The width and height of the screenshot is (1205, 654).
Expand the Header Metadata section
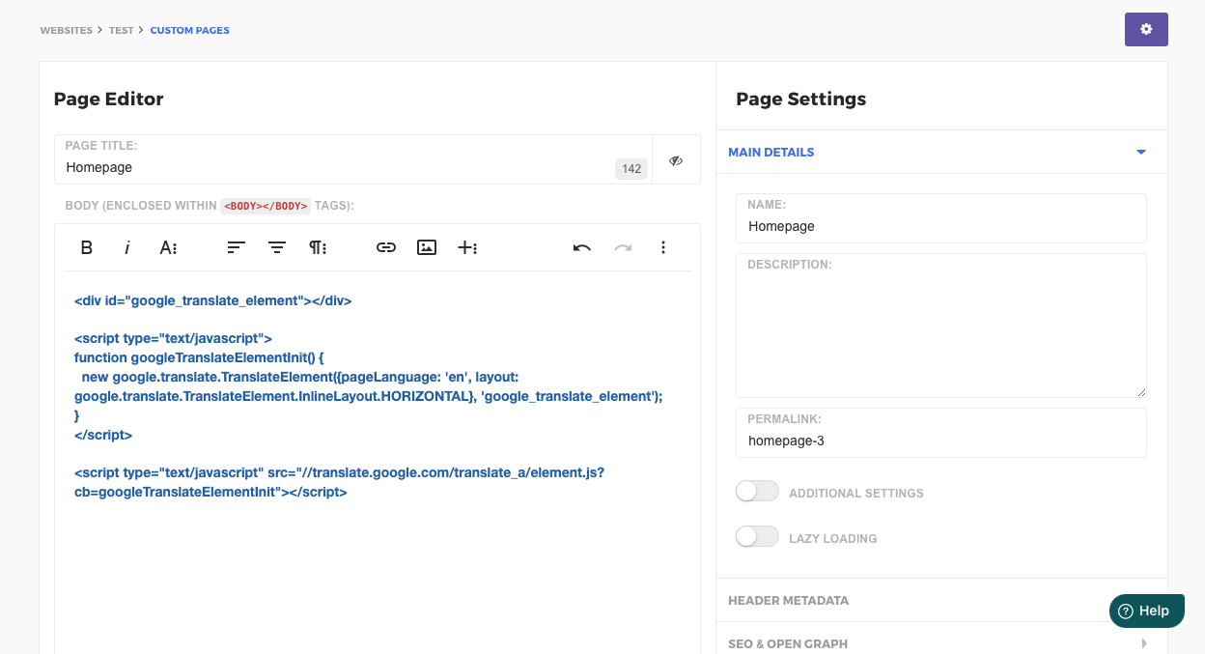click(941, 600)
